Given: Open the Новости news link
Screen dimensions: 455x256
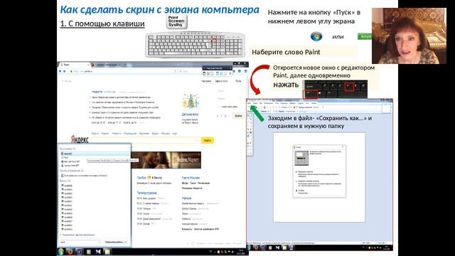Looking at the screenshot, I should tap(97, 92).
